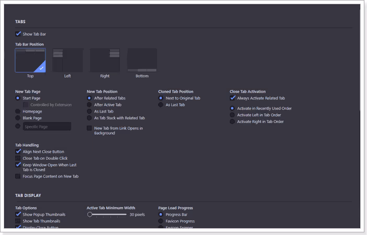Select Progress Bar for Page Load Progress

click(x=161, y=215)
